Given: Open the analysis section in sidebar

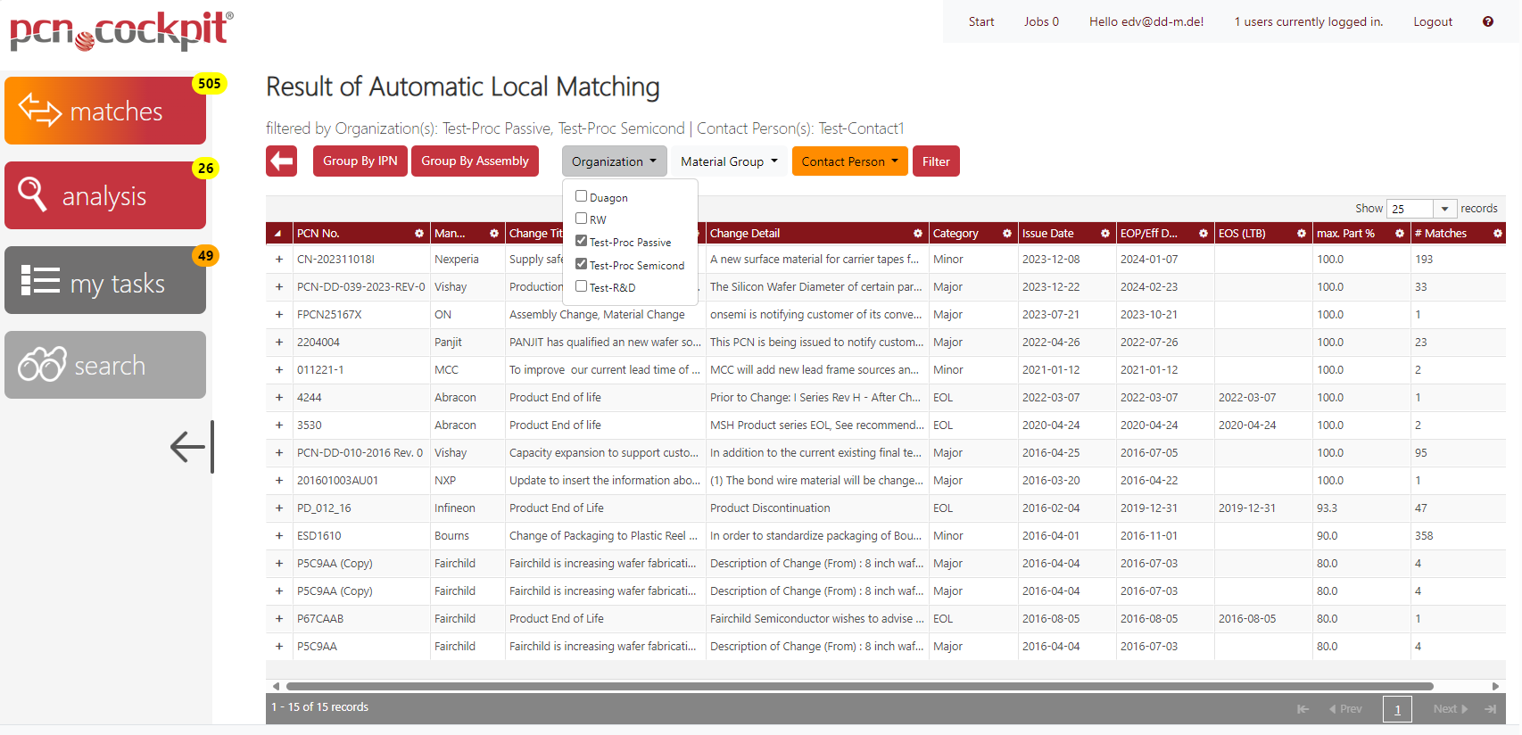Looking at the screenshot, I should (105, 195).
